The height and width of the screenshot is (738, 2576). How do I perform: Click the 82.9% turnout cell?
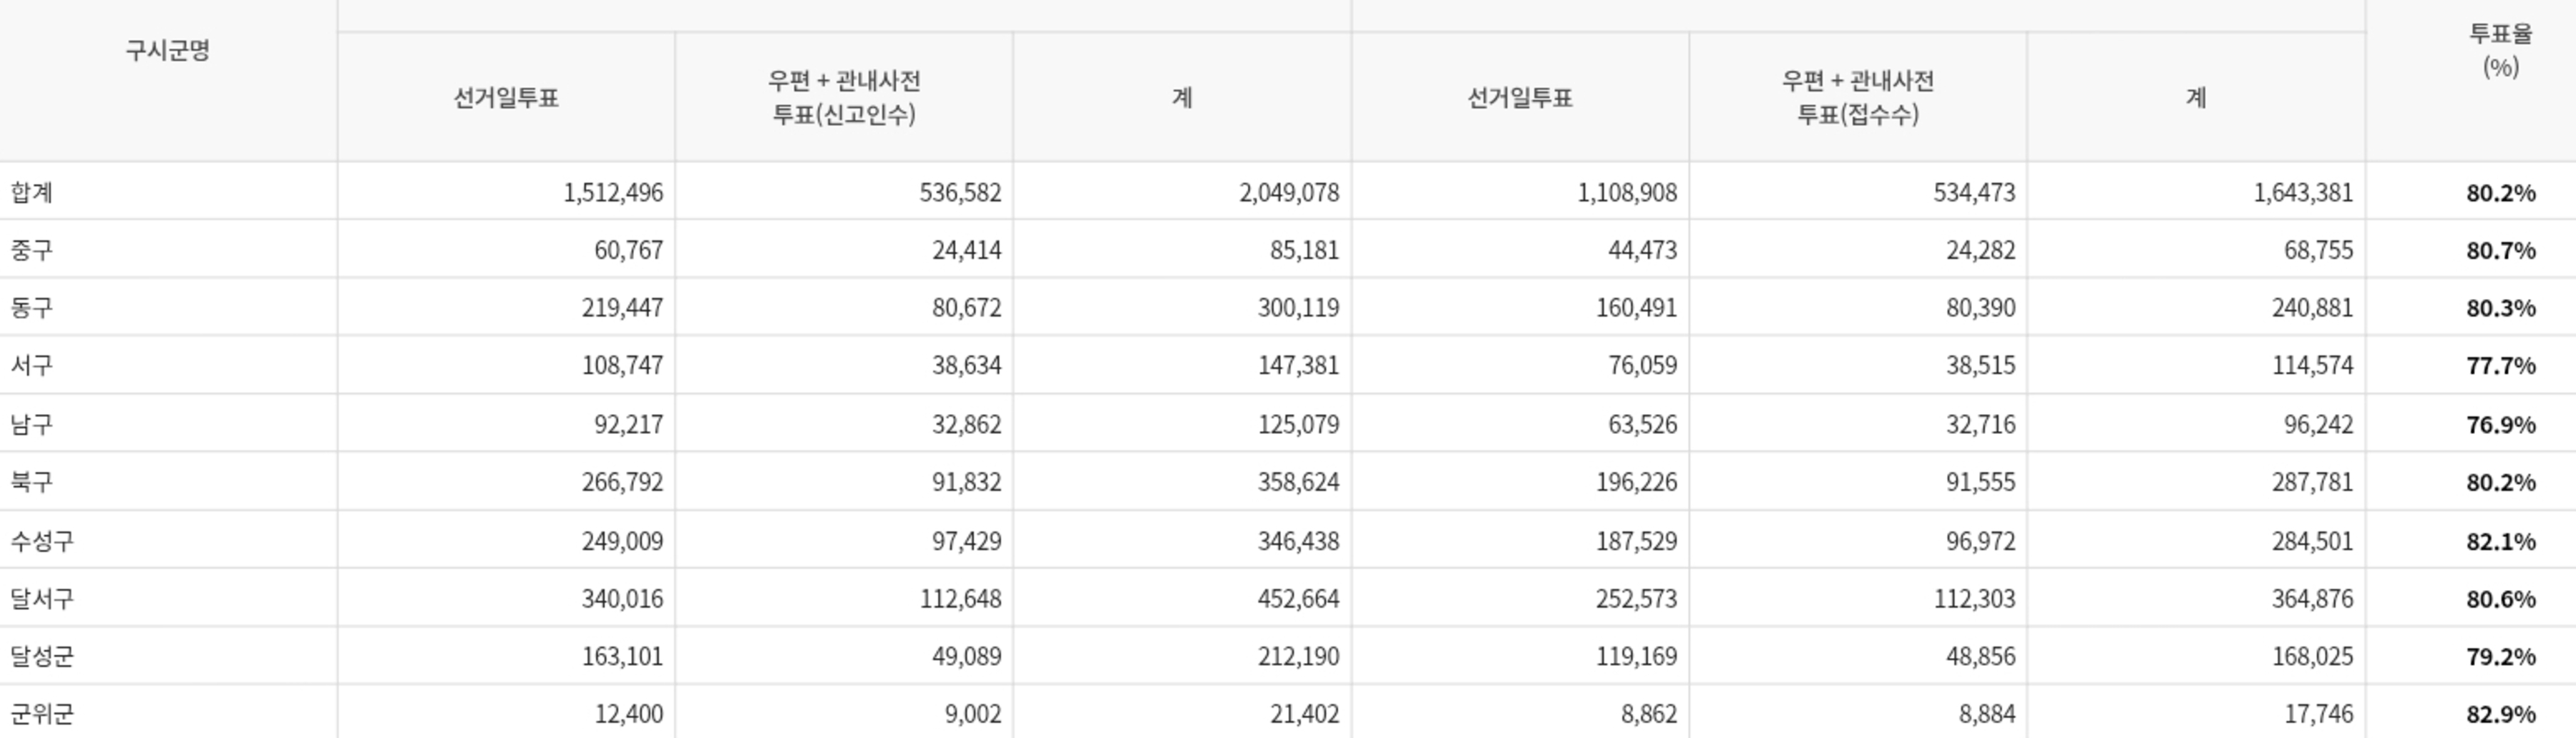tap(2500, 714)
